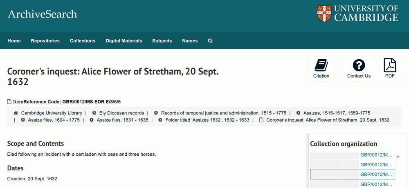
Task: Click the Contact Us question mark icon
Action: [x=359, y=65]
